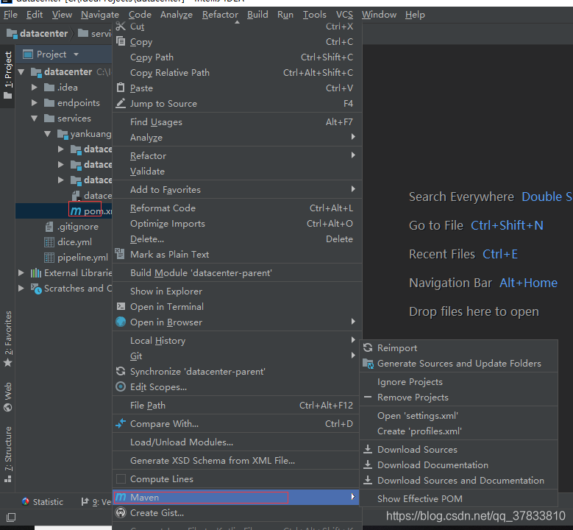Screen dimensions: 573x530
Task: Click the Copy icon in context menu
Action: click(x=121, y=41)
